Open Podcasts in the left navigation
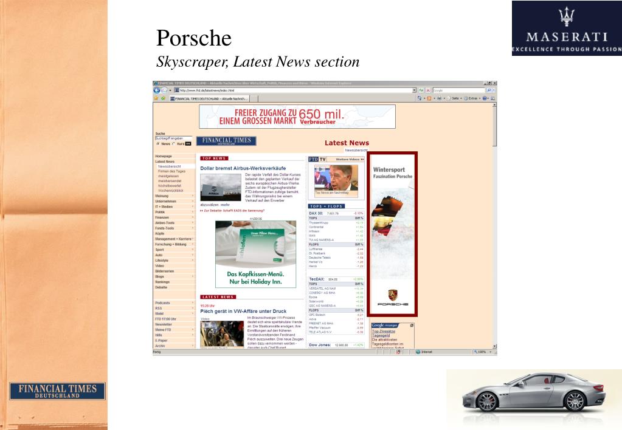This screenshot has width=622, height=430. 162,303
